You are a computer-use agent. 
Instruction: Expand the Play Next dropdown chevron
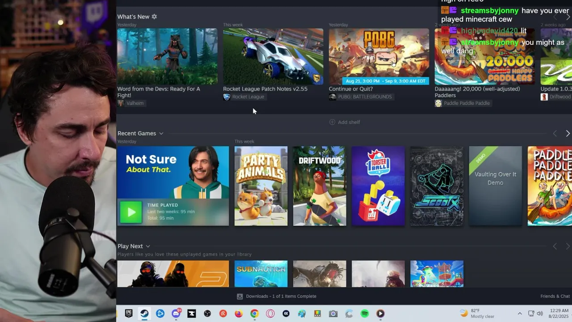click(x=148, y=246)
